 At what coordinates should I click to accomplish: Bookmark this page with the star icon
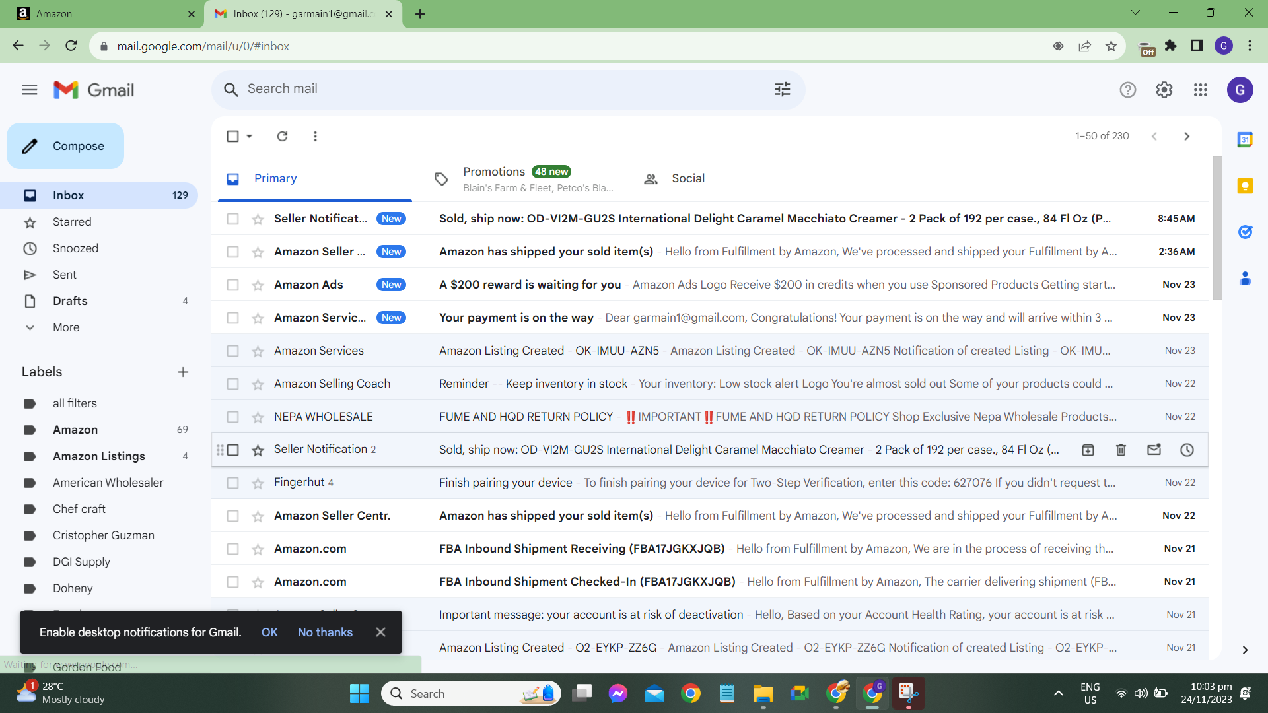(x=1111, y=46)
